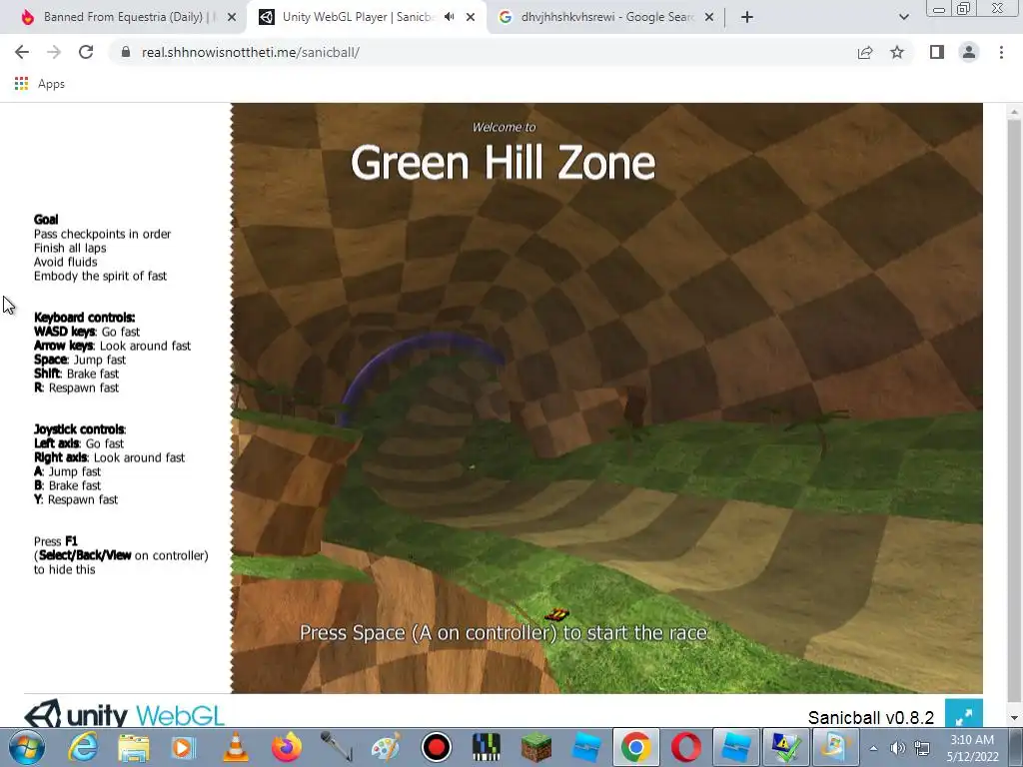Viewport: 1023px width, 767px height.
Task: Click the 'Sanicball v0.8.2' label
Action: click(x=870, y=717)
